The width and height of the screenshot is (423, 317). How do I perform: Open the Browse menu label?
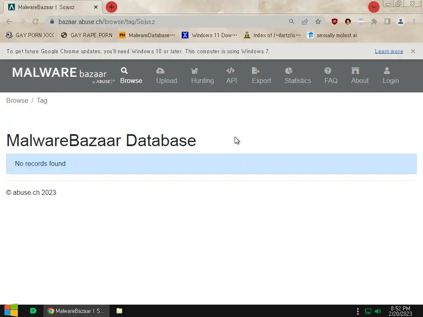131,80
